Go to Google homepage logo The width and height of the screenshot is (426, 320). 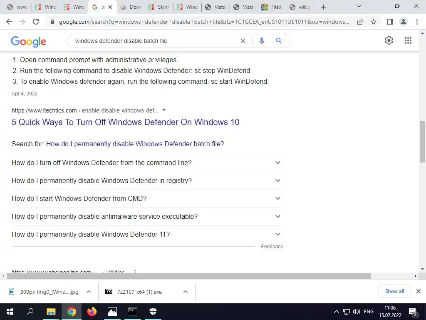pos(29,42)
